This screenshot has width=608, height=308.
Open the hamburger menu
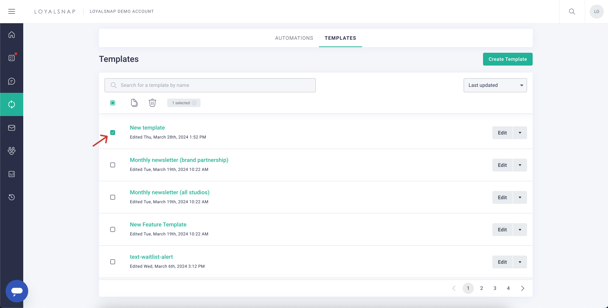point(12,11)
